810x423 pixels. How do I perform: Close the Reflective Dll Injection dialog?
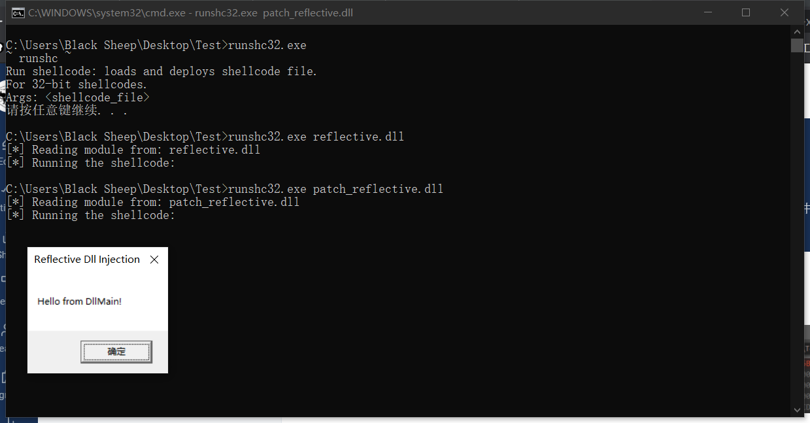click(154, 260)
